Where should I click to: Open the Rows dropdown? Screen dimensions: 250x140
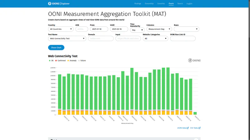pos(186,29)
